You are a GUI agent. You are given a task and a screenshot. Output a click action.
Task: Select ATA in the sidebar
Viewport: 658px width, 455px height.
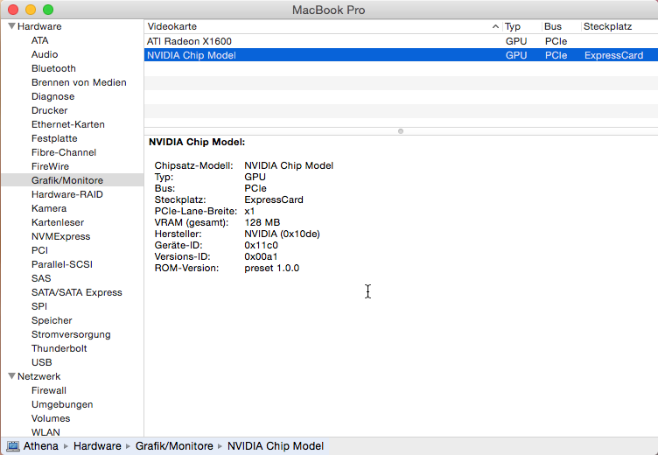coord(40,40)
